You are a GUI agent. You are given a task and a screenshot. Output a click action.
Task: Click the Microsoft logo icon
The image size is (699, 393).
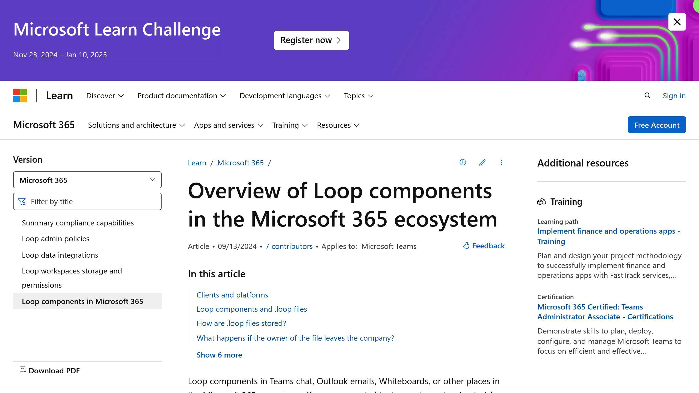[x=20, y=96]
